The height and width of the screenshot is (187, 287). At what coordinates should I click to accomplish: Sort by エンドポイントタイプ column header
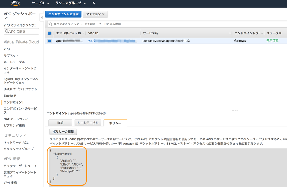[x=248, y=33]
